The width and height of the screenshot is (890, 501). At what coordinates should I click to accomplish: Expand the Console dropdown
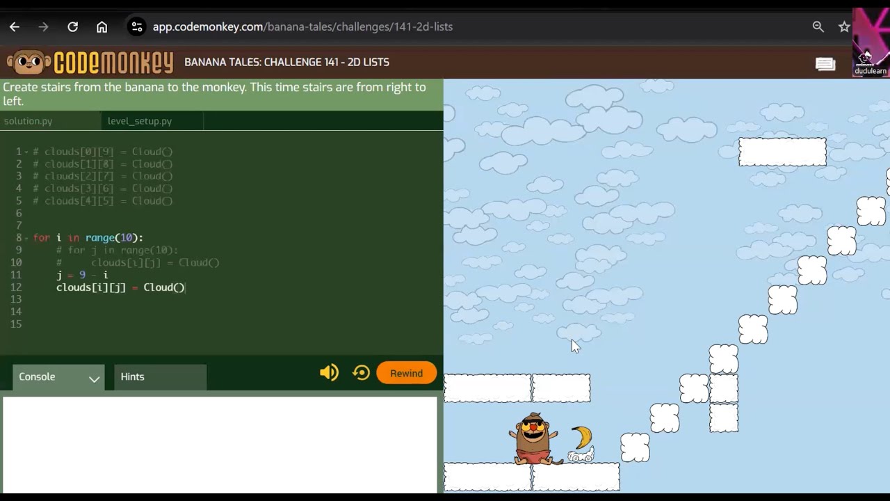[58, 376]
